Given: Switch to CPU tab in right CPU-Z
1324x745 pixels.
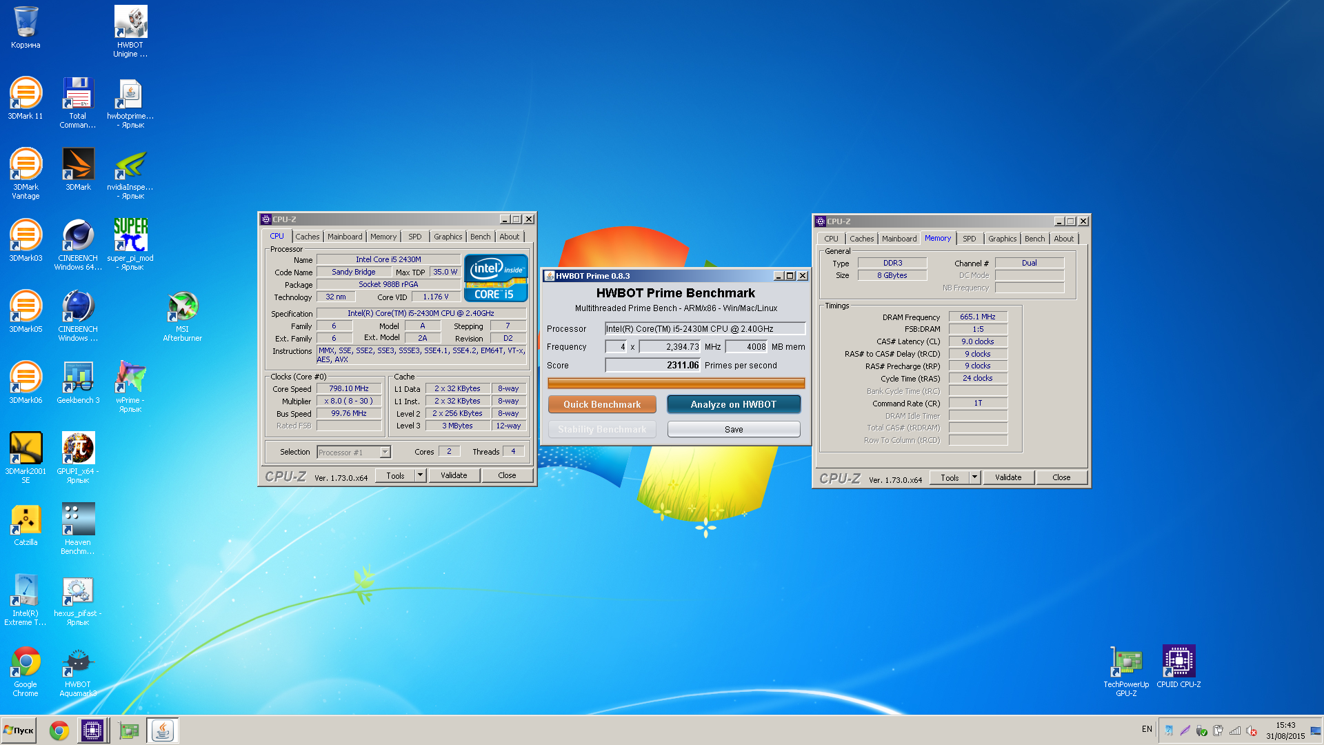Looking at the screenshot, I should click(832, 239).
